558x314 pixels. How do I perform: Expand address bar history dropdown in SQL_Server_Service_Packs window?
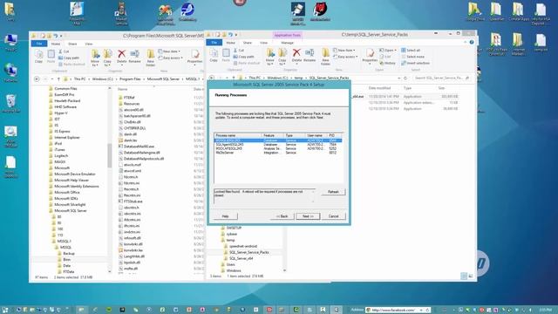(398, 78)
